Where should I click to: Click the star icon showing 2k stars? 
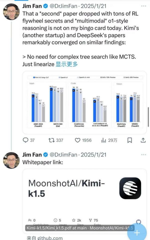click(74, 220)
